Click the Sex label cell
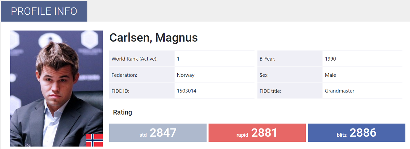Viewport: 410px width, 149px height. pyautogui.click(x=290, y=75)
